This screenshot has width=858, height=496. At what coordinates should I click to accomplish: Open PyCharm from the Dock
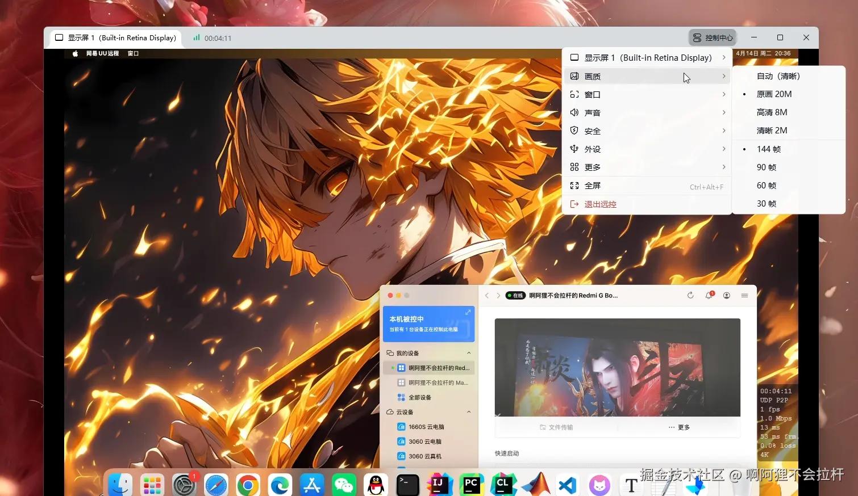472,485
